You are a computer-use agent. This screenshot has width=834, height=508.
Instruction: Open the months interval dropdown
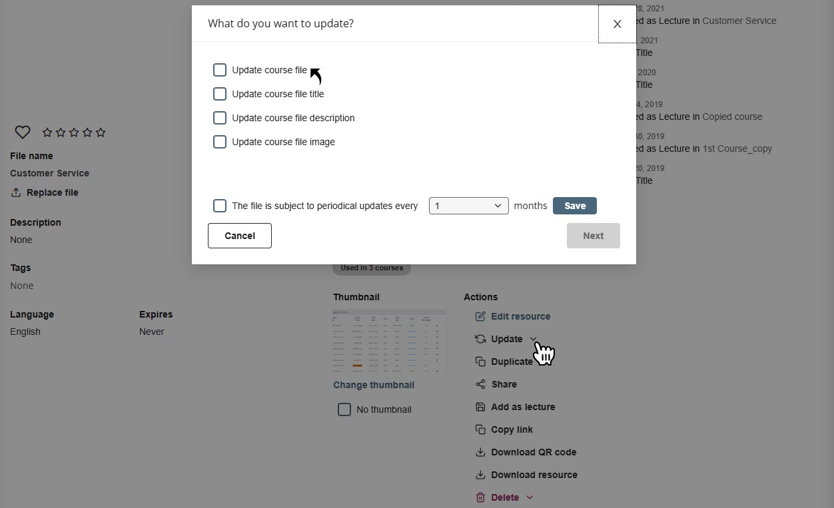468,205
